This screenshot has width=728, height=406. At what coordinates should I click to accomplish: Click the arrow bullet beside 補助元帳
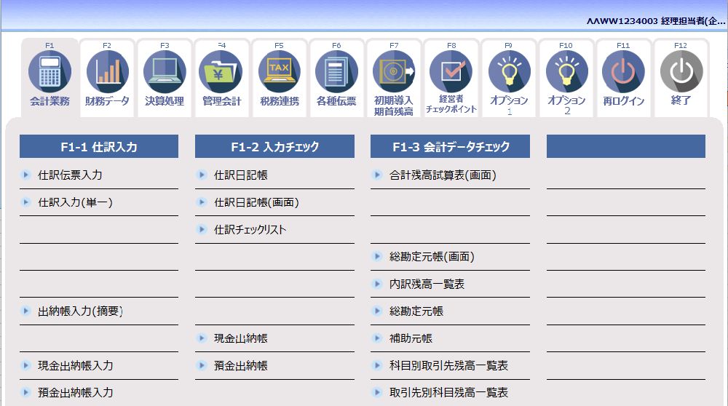377,338
